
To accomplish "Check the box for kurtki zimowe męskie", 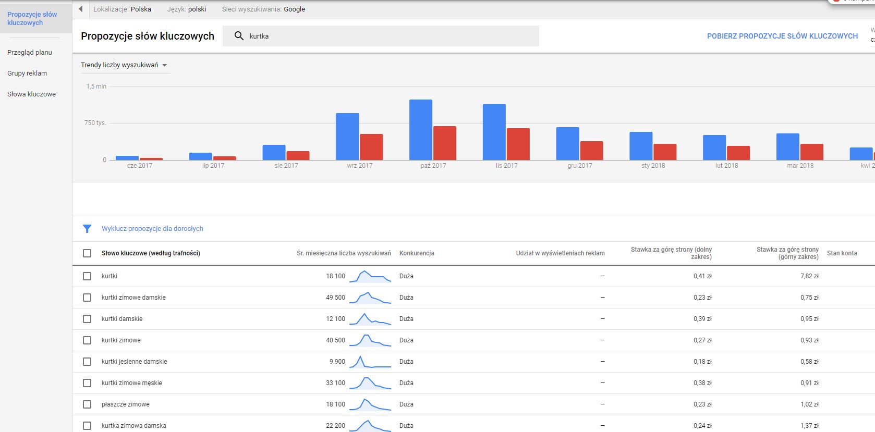I will coord(87,383).
